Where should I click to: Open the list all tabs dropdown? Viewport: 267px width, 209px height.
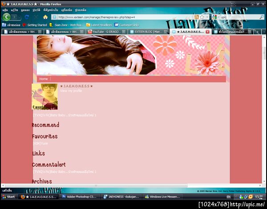point(263,32)
